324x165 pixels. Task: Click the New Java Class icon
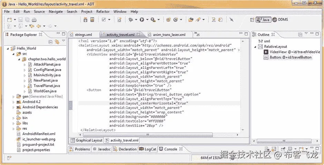(175, 20)
